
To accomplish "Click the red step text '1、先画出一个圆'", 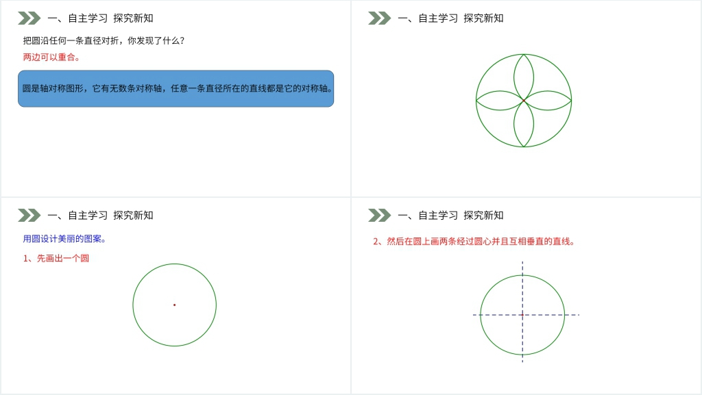I will [x=56, y=258].
